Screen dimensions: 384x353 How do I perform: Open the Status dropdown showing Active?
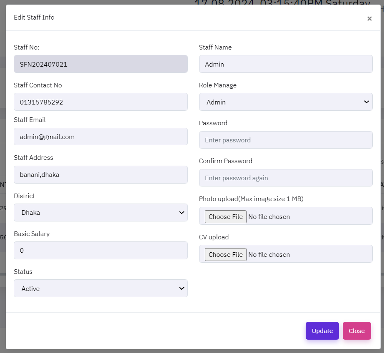click(x=100, y=288)
